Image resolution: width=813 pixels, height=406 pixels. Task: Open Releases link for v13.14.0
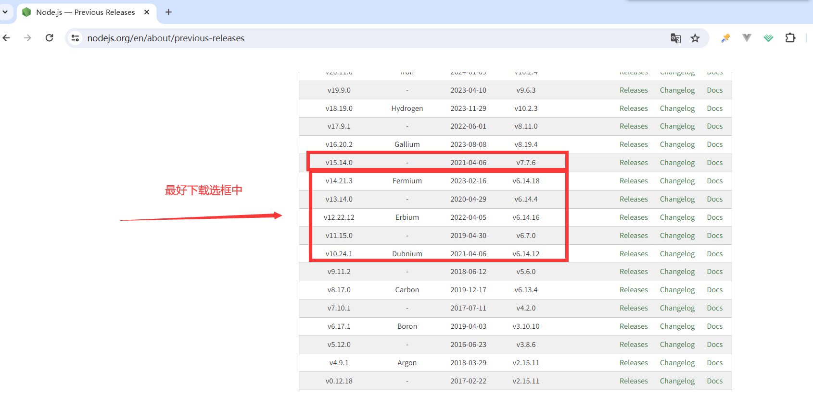(x=634, y=199)
